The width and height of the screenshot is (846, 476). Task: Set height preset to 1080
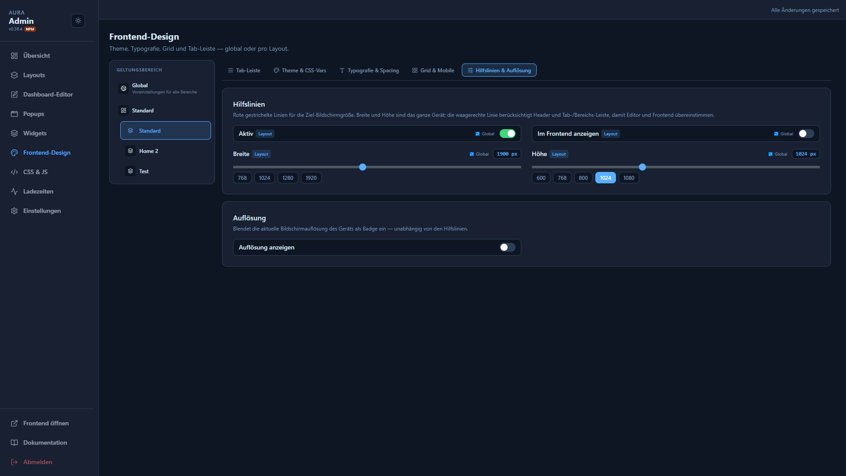(629, 178)
